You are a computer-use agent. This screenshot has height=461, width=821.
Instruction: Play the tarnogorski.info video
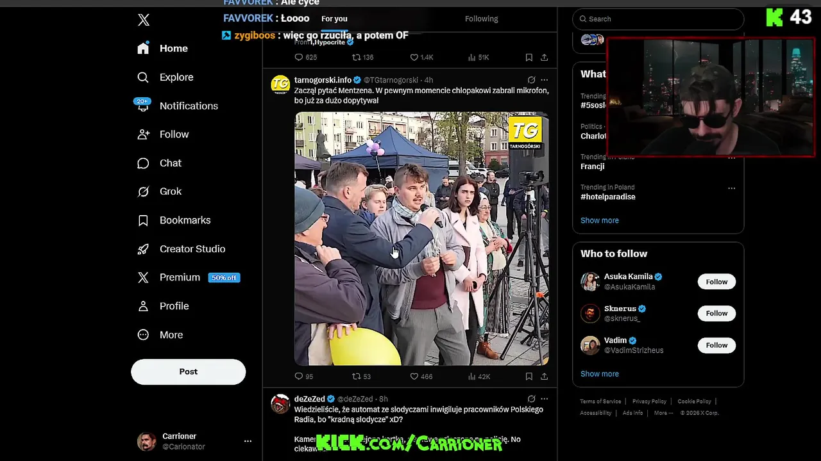(421, 239)
